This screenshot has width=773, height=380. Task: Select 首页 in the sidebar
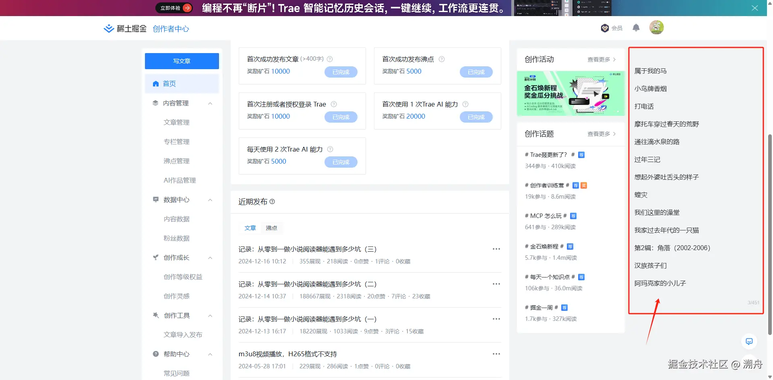click(182, 84)
